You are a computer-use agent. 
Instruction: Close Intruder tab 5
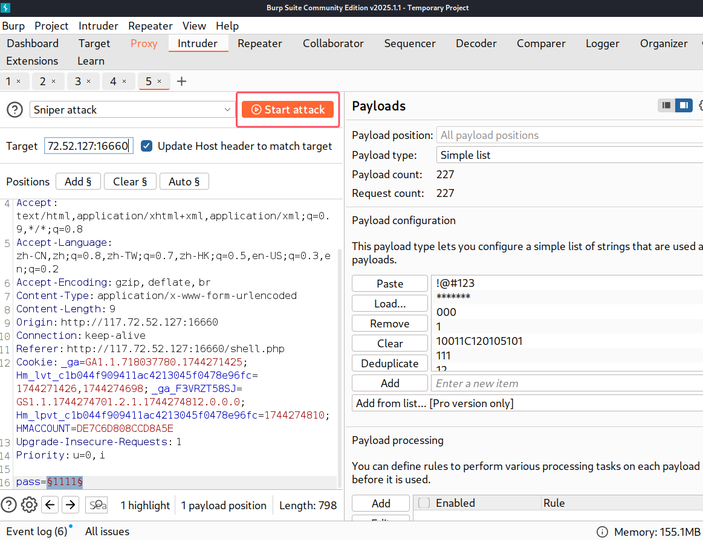[x=159, y=81]
